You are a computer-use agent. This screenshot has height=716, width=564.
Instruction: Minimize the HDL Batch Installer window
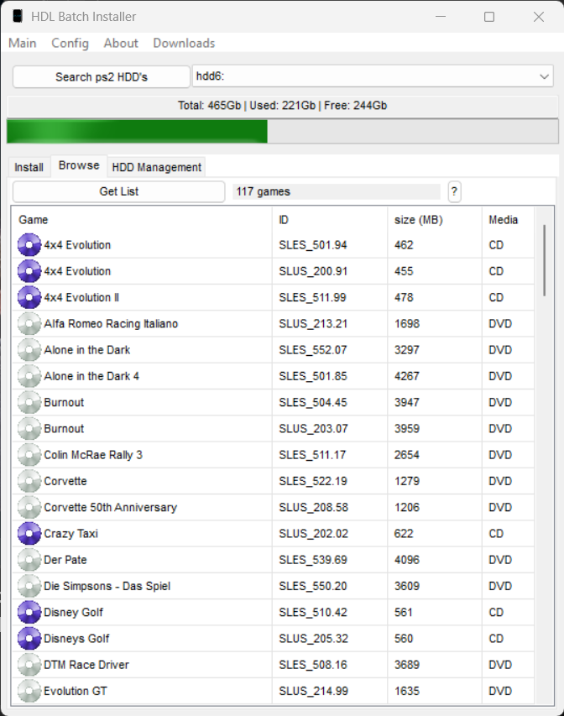tap(441, 17)
